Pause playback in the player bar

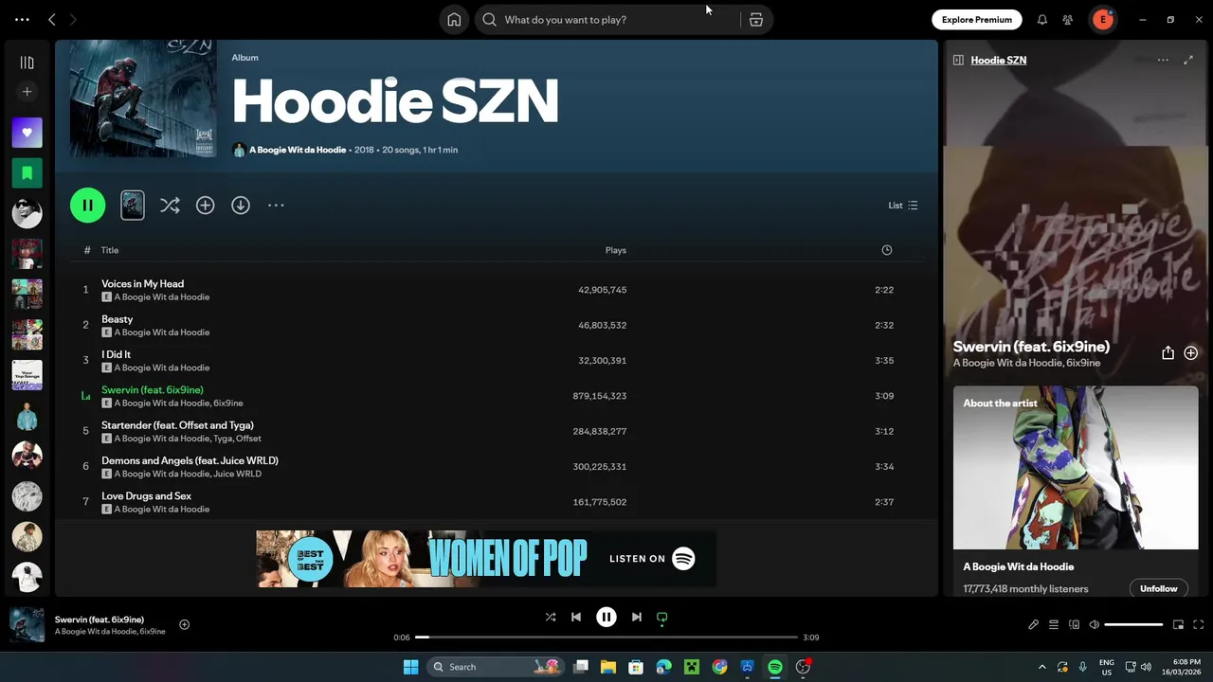click(606, 617)
